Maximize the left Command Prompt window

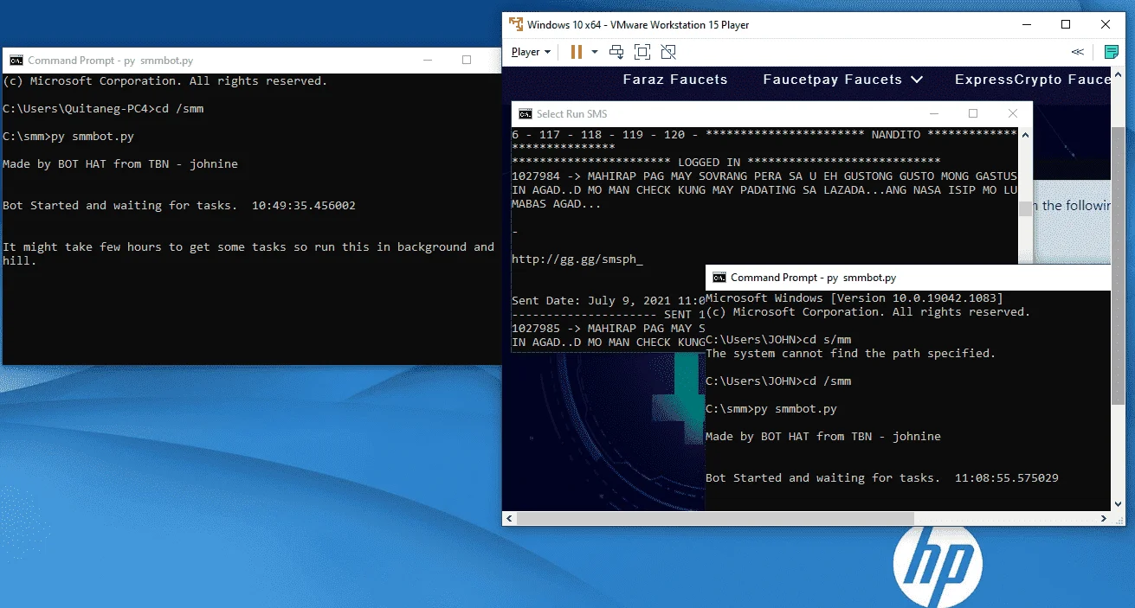click(467, 61)
